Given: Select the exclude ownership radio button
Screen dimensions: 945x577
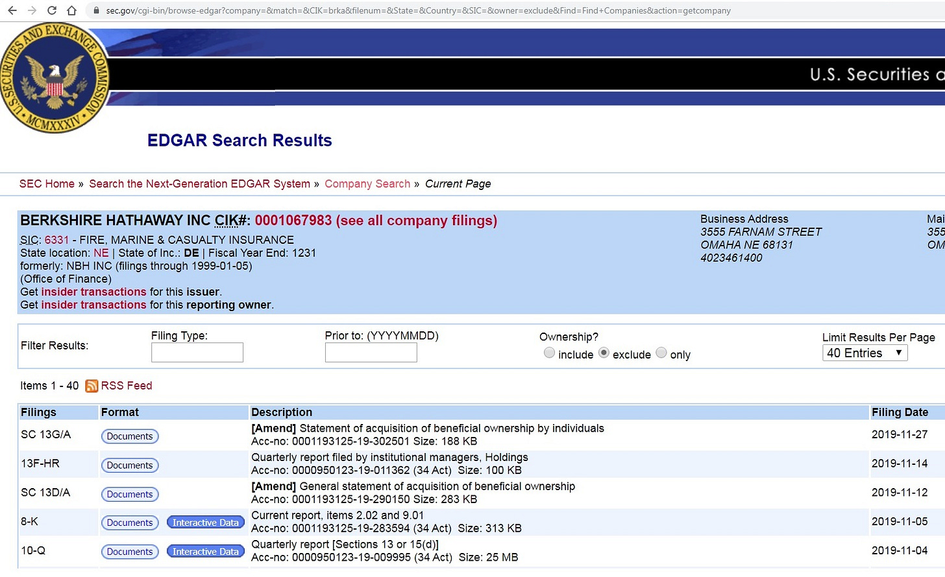Looking at the screenshot, I should pos(604,353).
